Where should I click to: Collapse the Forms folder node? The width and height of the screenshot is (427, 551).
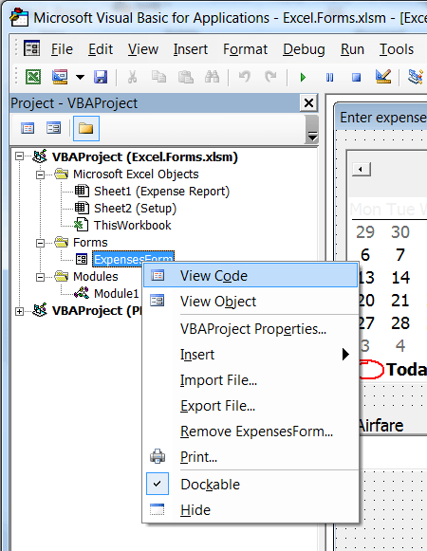(x=41, y=243)
